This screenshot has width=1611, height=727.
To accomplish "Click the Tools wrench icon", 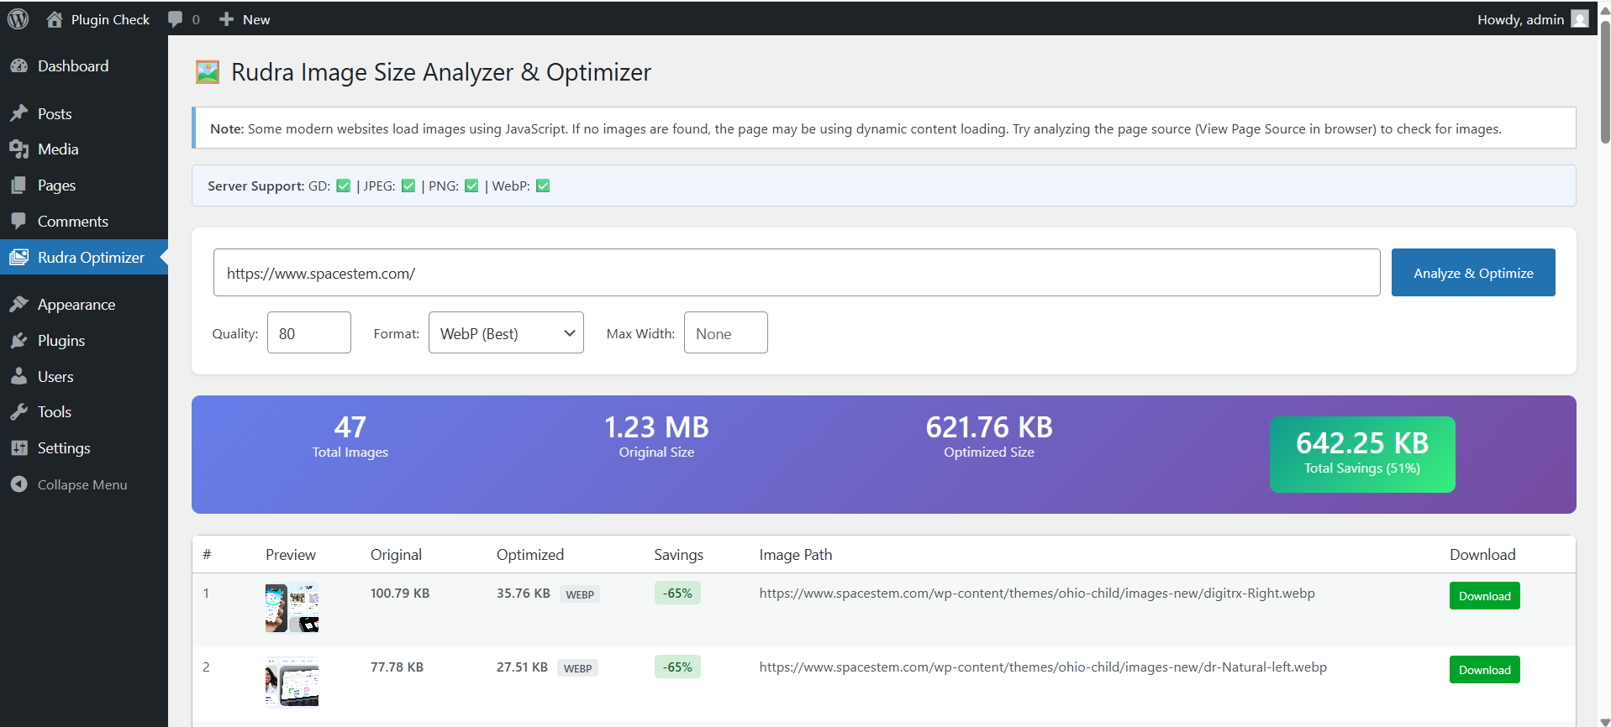I will pos(18,412).
